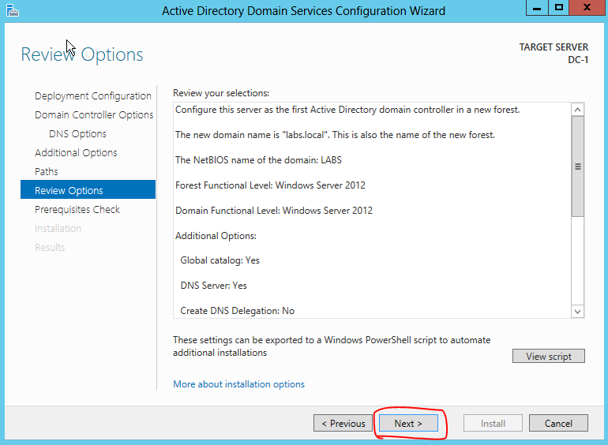This screenshot has height=445, width=608.
Task: Click the wizard icon in title bar
Action: click(12, 10)
